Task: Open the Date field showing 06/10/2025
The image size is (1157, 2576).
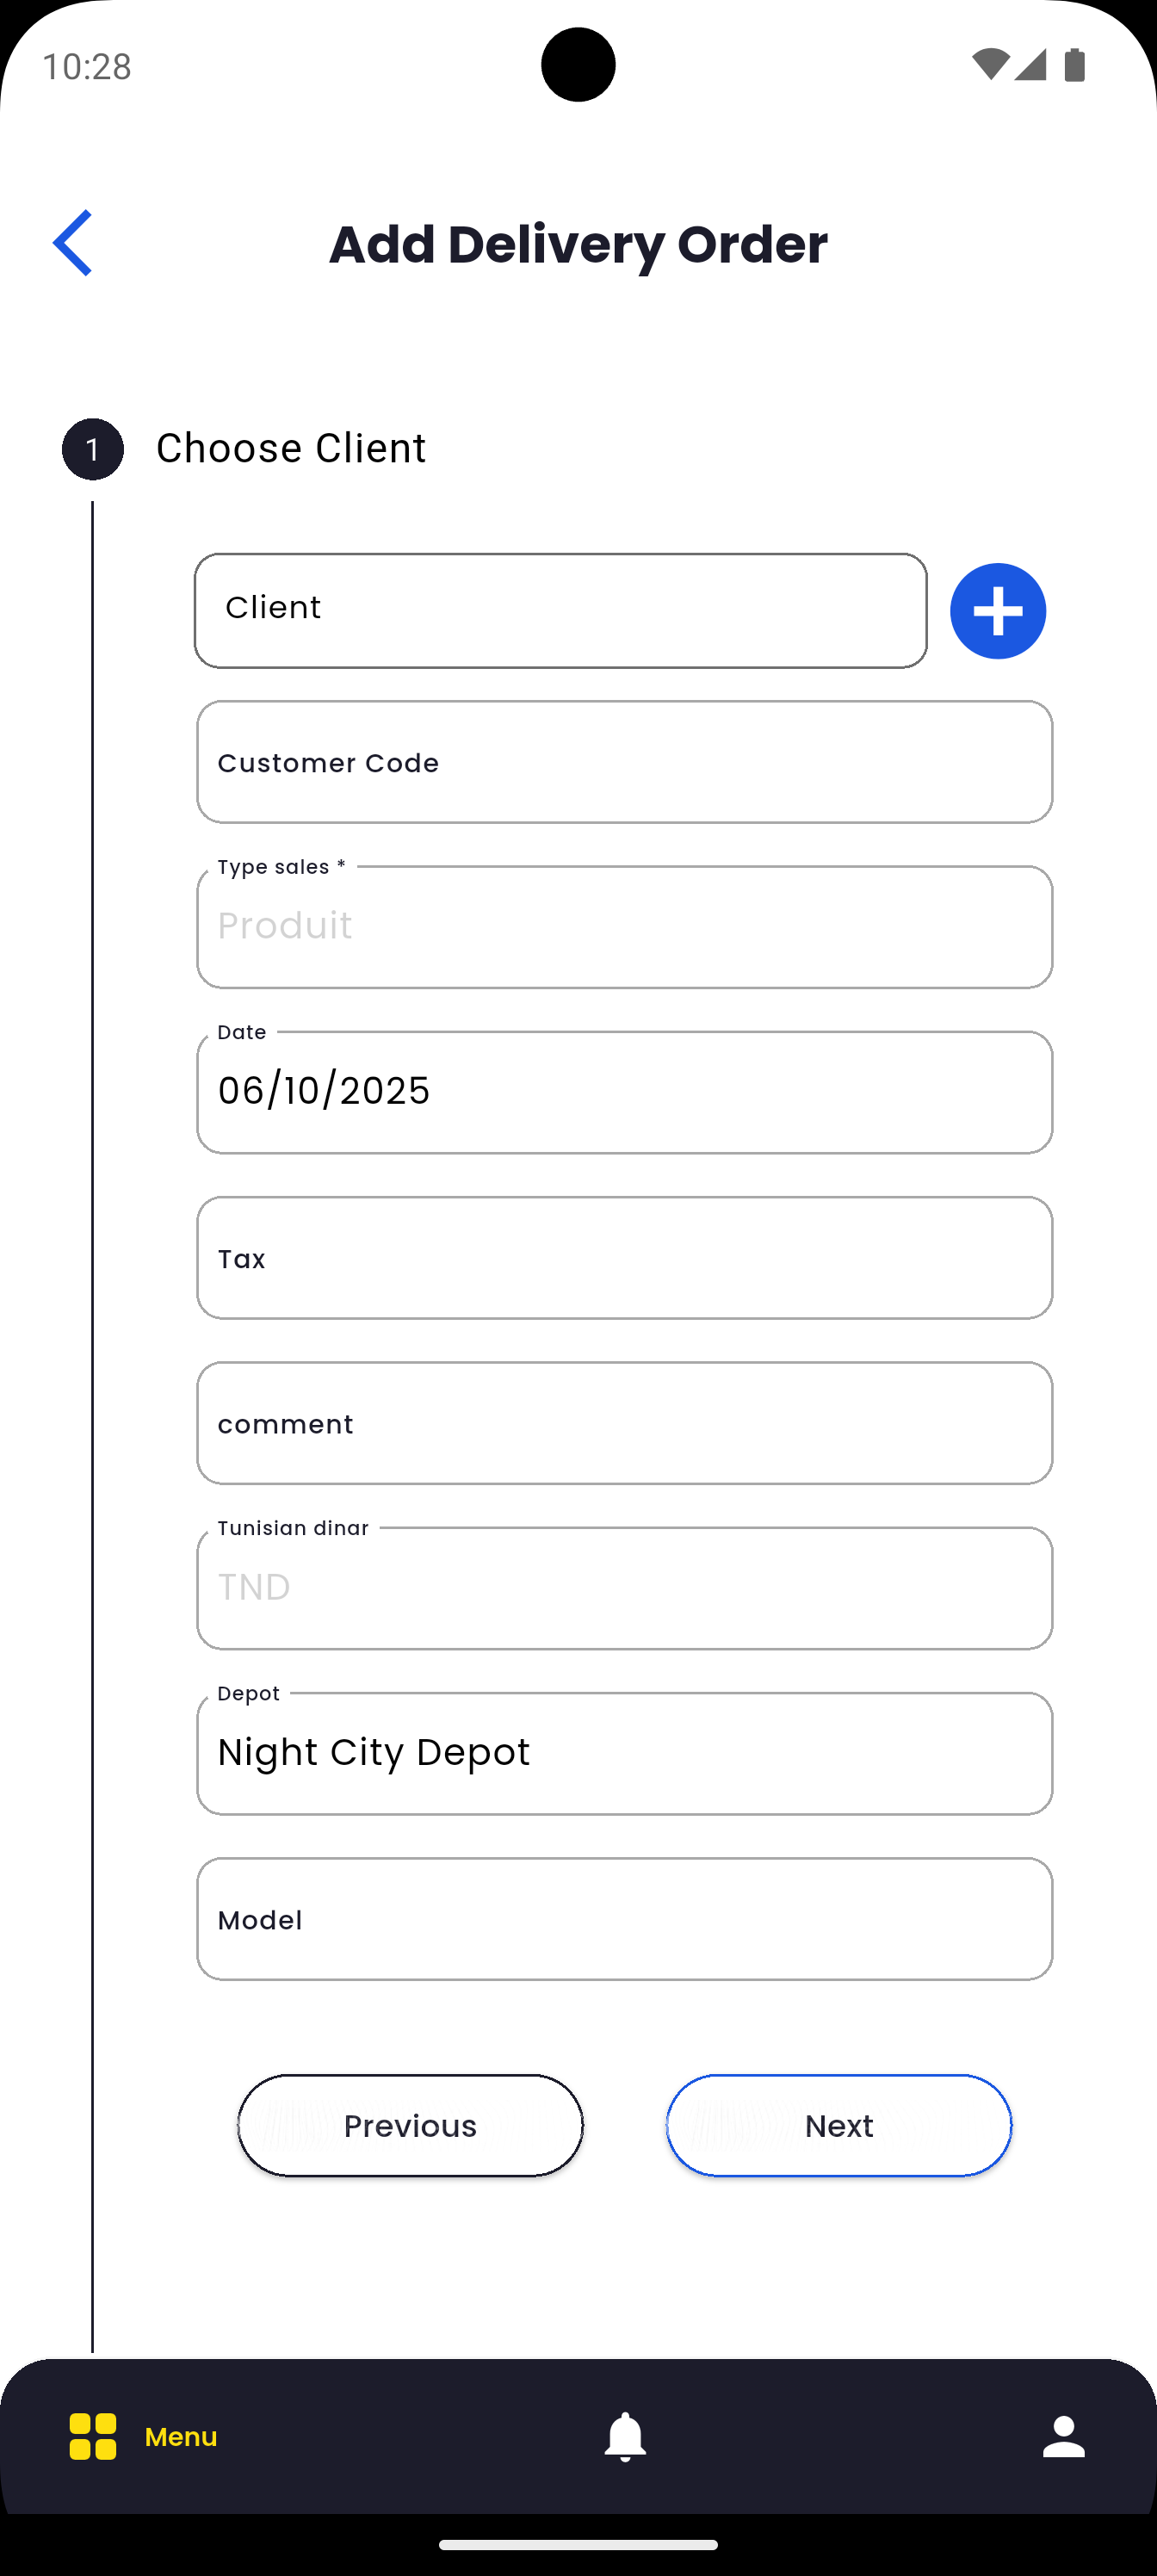Action: tap(624, 1092)
